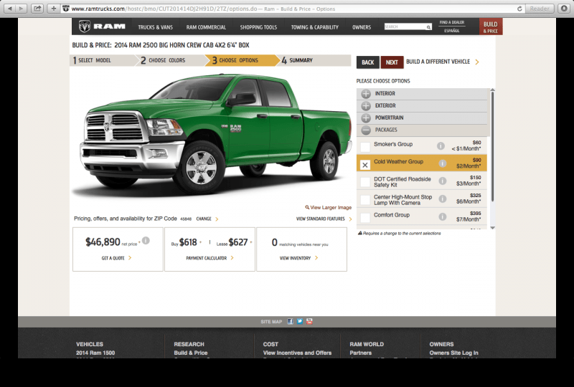Open new tab with plus button
This screenshot has width=574, height=387.
[x=53, y=9]
